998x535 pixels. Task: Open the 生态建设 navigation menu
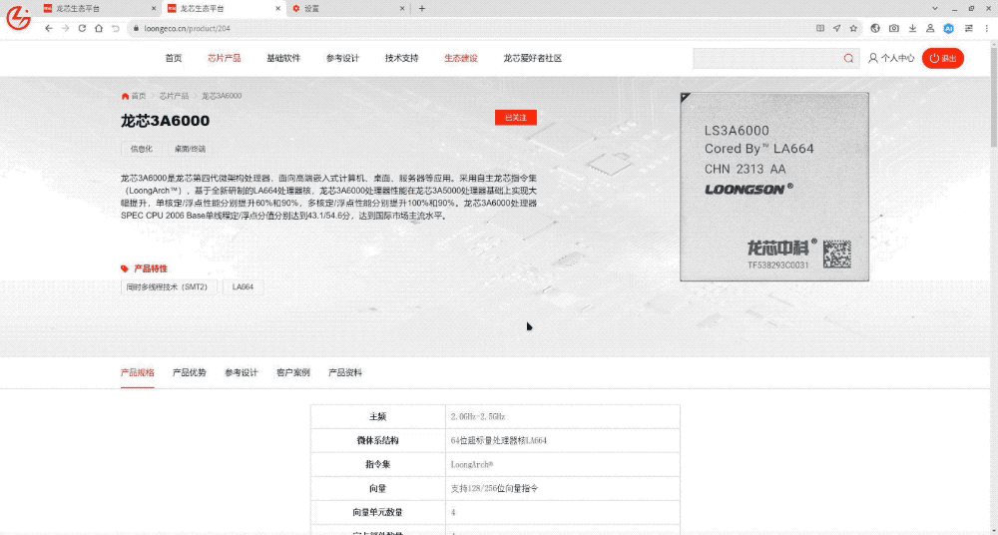(460, 58)
